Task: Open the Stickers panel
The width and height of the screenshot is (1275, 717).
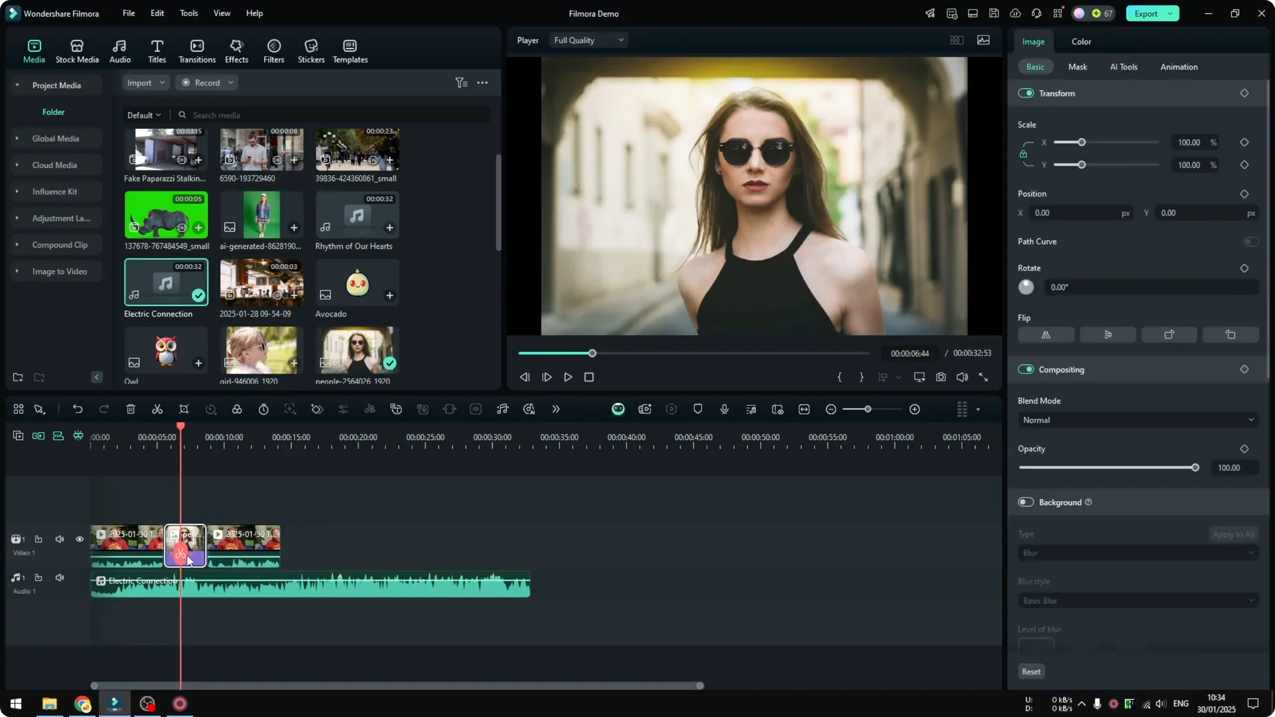Action: click(311, 50)
